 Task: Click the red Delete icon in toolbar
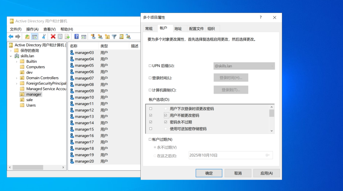click(x=53, y=37)
